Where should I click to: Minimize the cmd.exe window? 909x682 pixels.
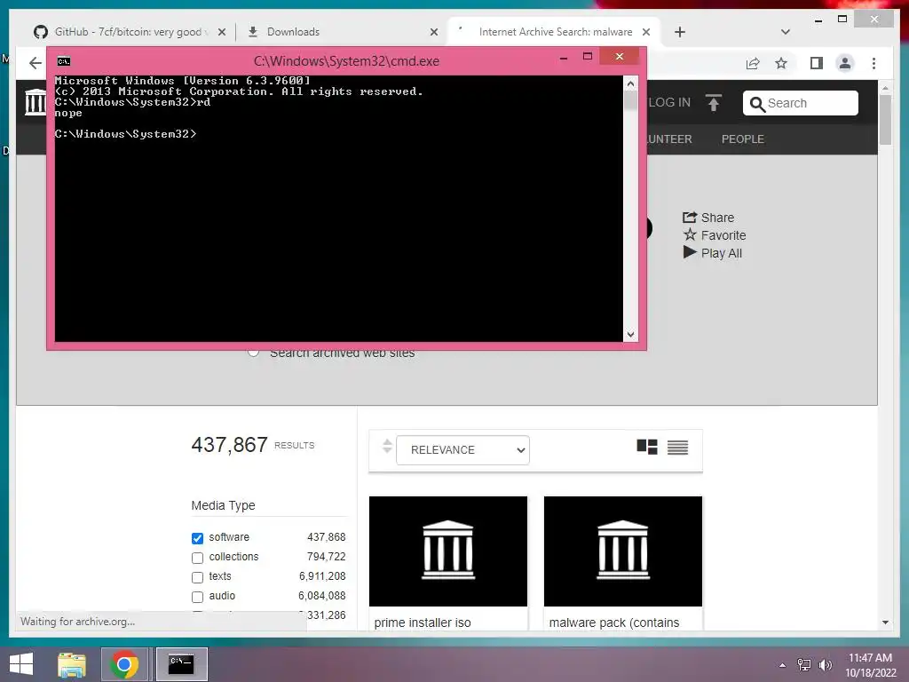click(564, 57)
